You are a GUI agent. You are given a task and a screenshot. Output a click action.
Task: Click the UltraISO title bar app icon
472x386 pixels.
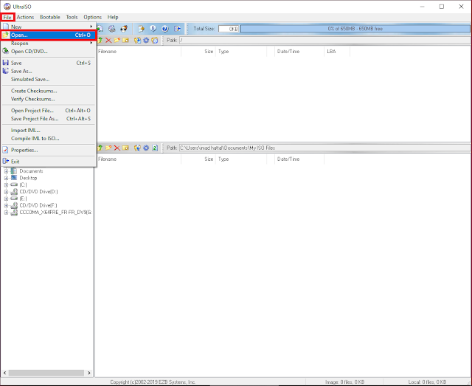tap(7, 7)
